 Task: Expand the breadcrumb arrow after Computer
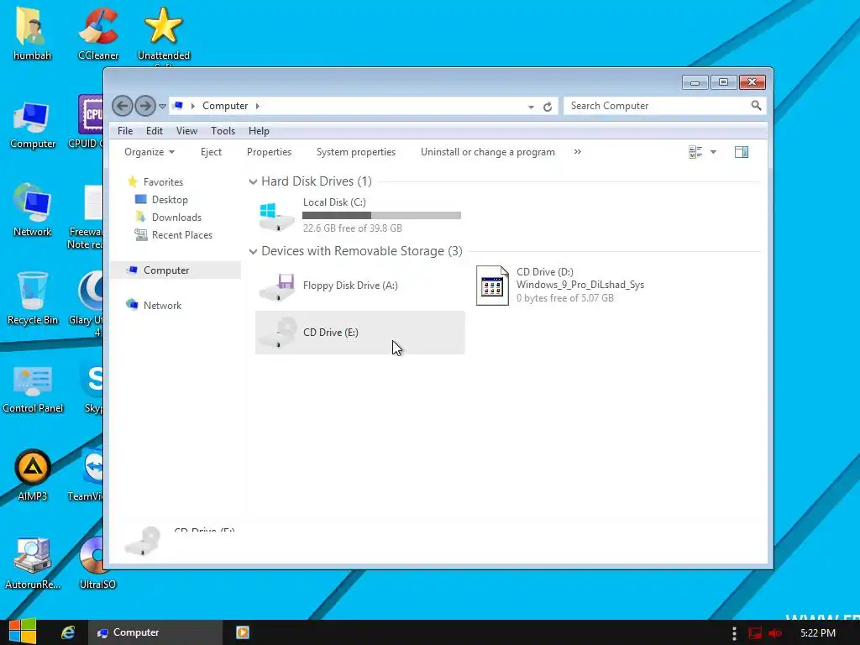pyautogui.click(x=258, y=106)
